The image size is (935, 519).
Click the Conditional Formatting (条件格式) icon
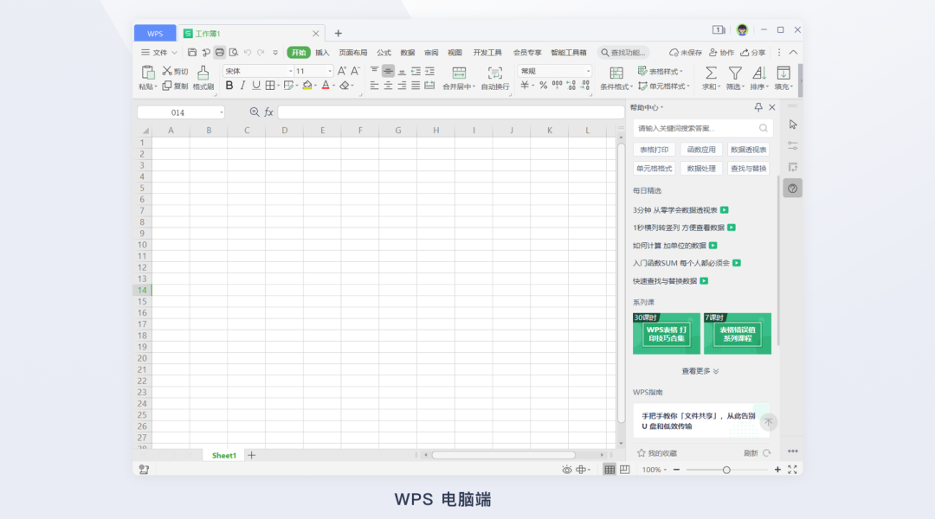(x=616, y=73)
